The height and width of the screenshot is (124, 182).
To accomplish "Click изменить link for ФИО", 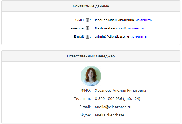I will (x=144, y=20).
